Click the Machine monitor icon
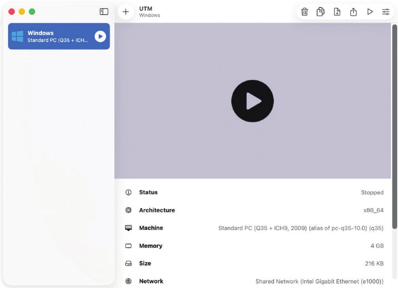This screenshot has height=288, width=398. tap(128, 228)
